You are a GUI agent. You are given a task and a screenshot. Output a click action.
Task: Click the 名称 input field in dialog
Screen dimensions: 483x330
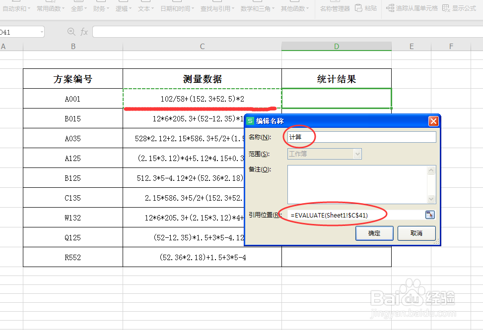coord(362,137)
